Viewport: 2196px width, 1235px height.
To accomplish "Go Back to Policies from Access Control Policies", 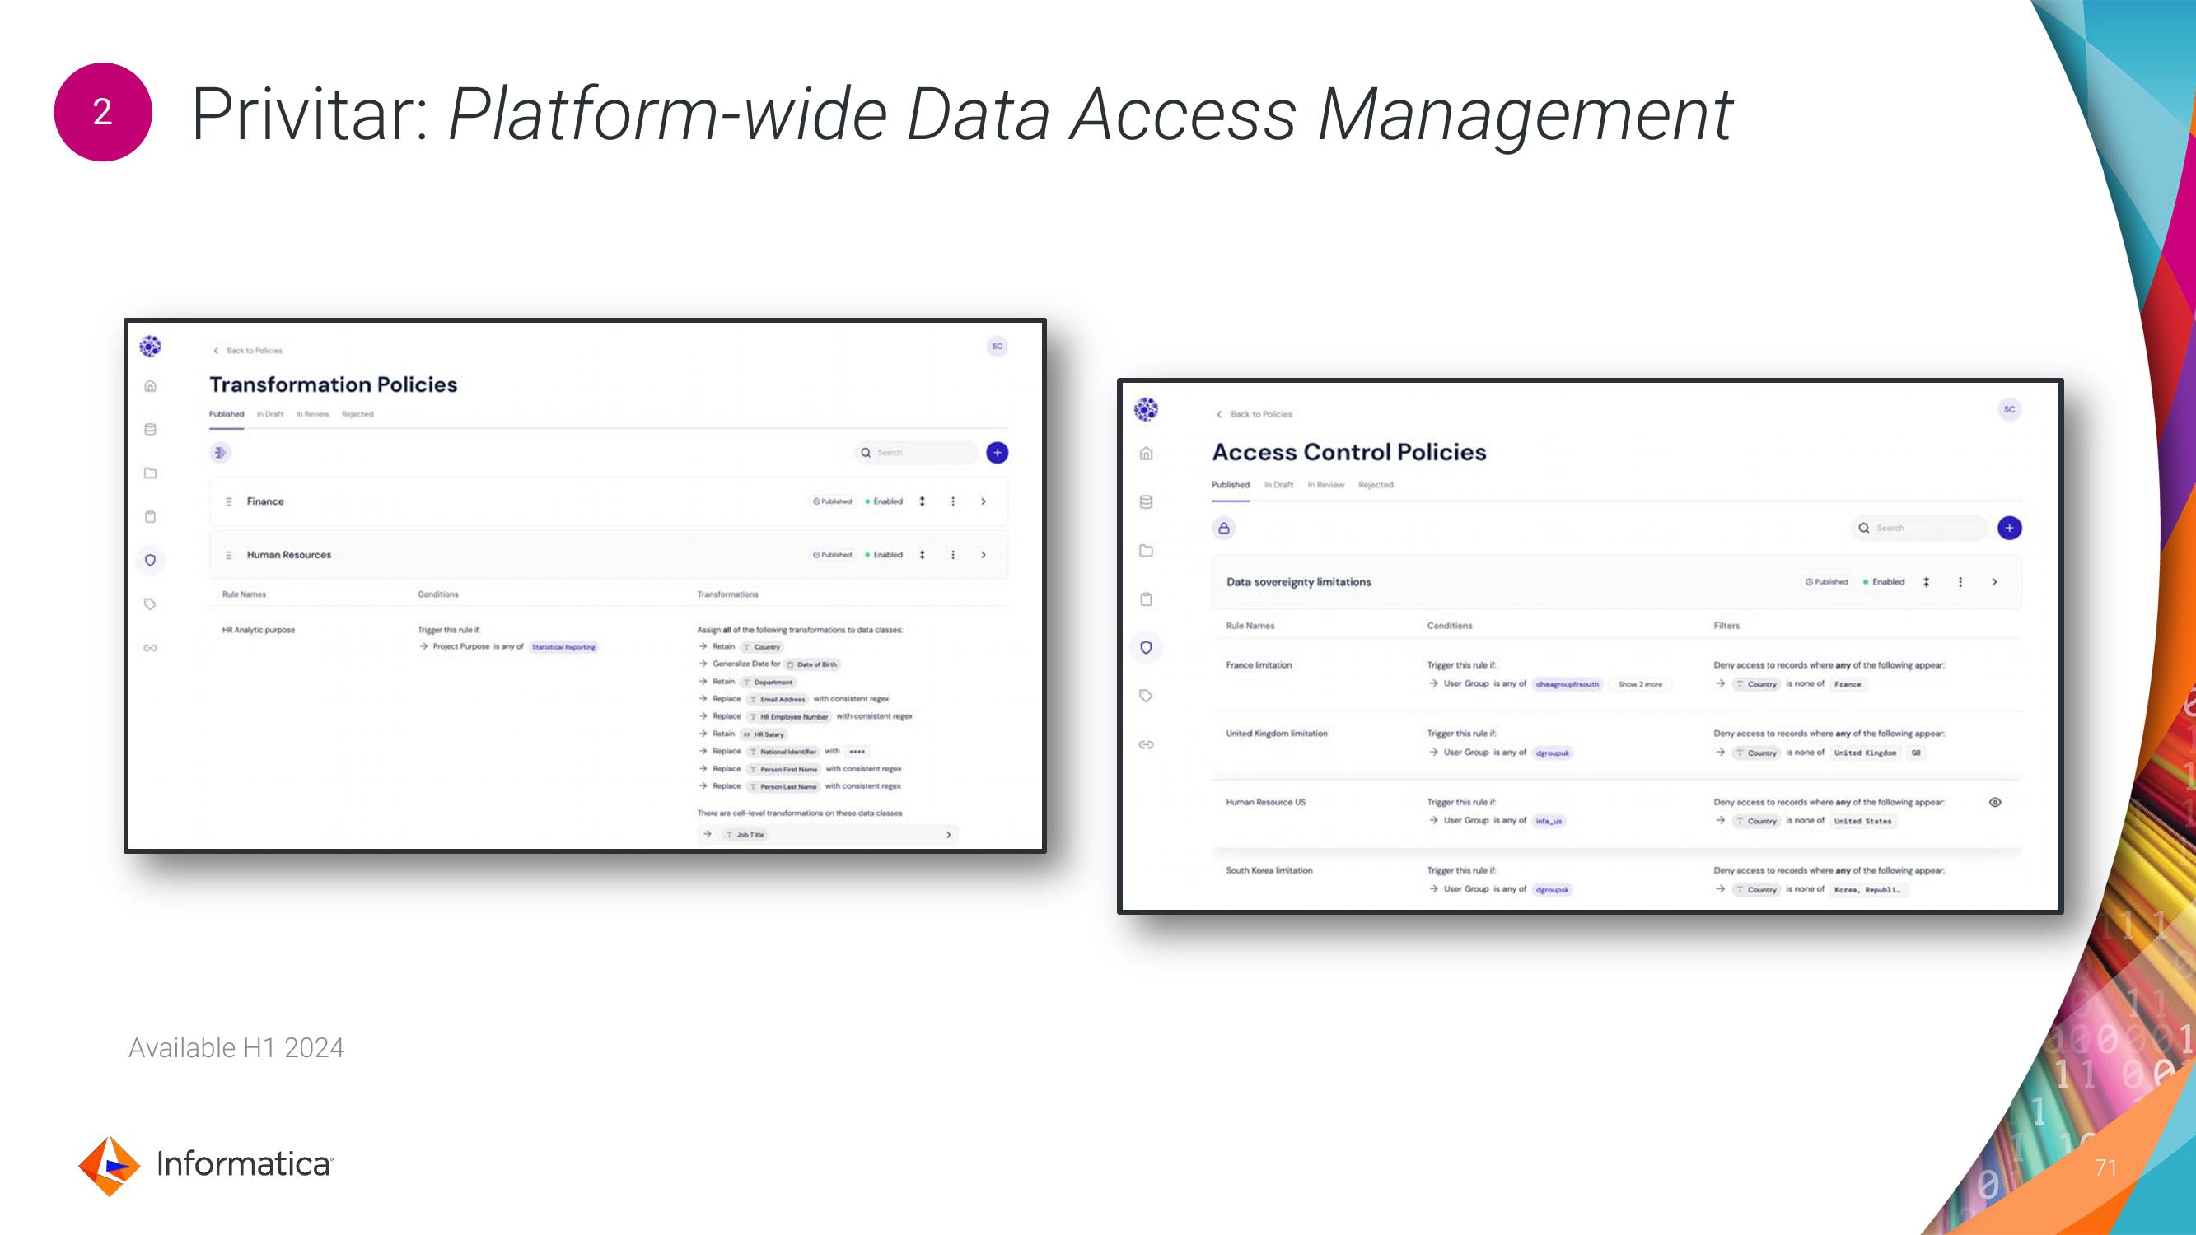I will (1254, 414).
